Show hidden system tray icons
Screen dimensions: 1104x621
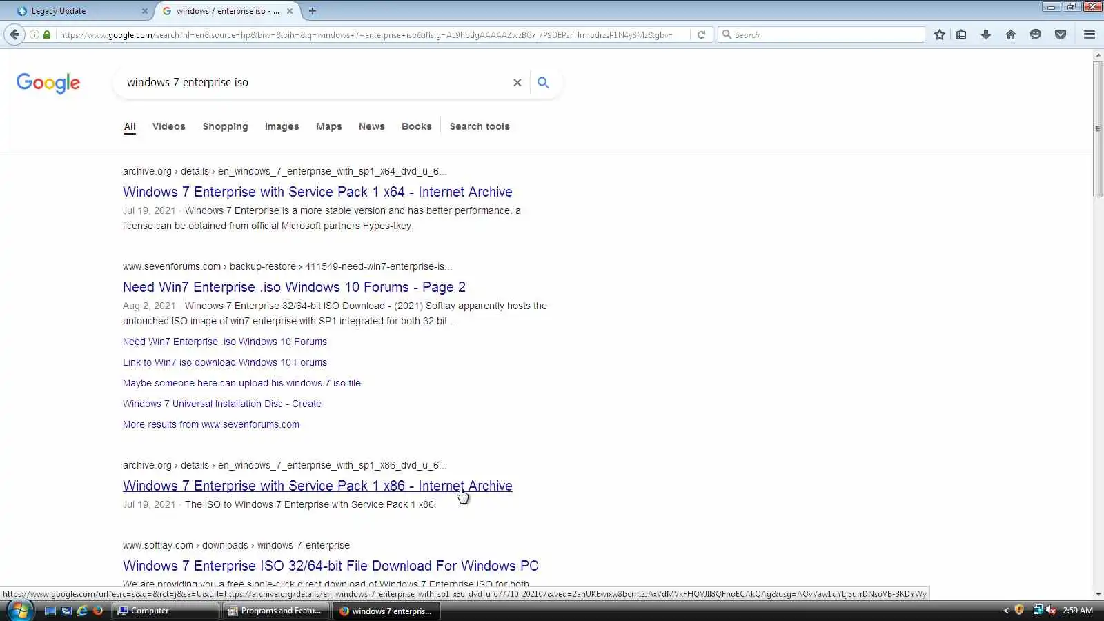(x=1006, y=610)
